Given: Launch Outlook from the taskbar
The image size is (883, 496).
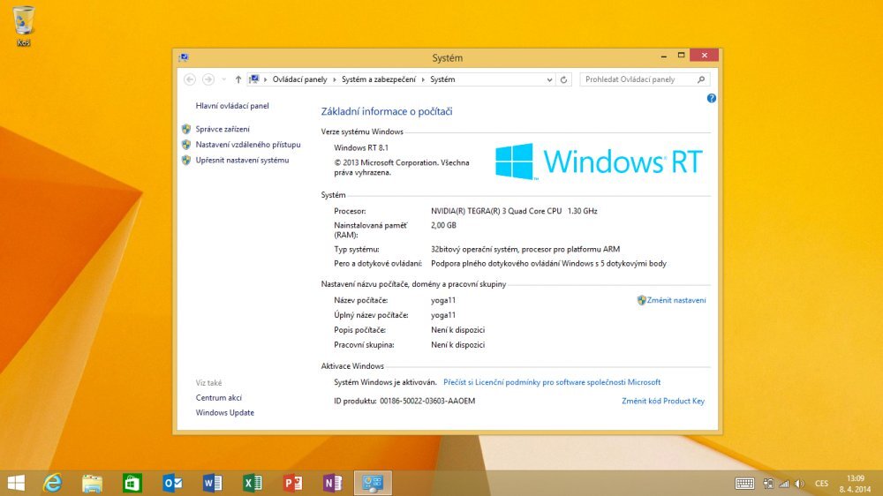Looking at the screenshot, I should (172, 483).
